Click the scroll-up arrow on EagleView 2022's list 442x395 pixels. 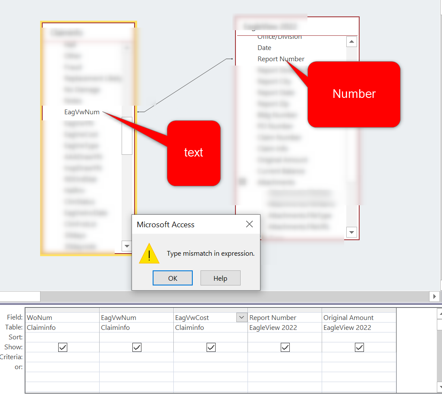point(351,41)
